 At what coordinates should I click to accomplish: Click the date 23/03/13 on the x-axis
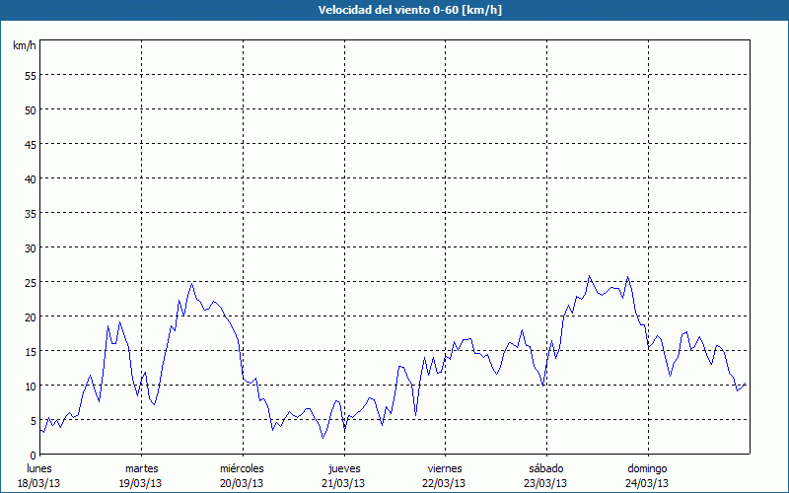pos(545,483)
